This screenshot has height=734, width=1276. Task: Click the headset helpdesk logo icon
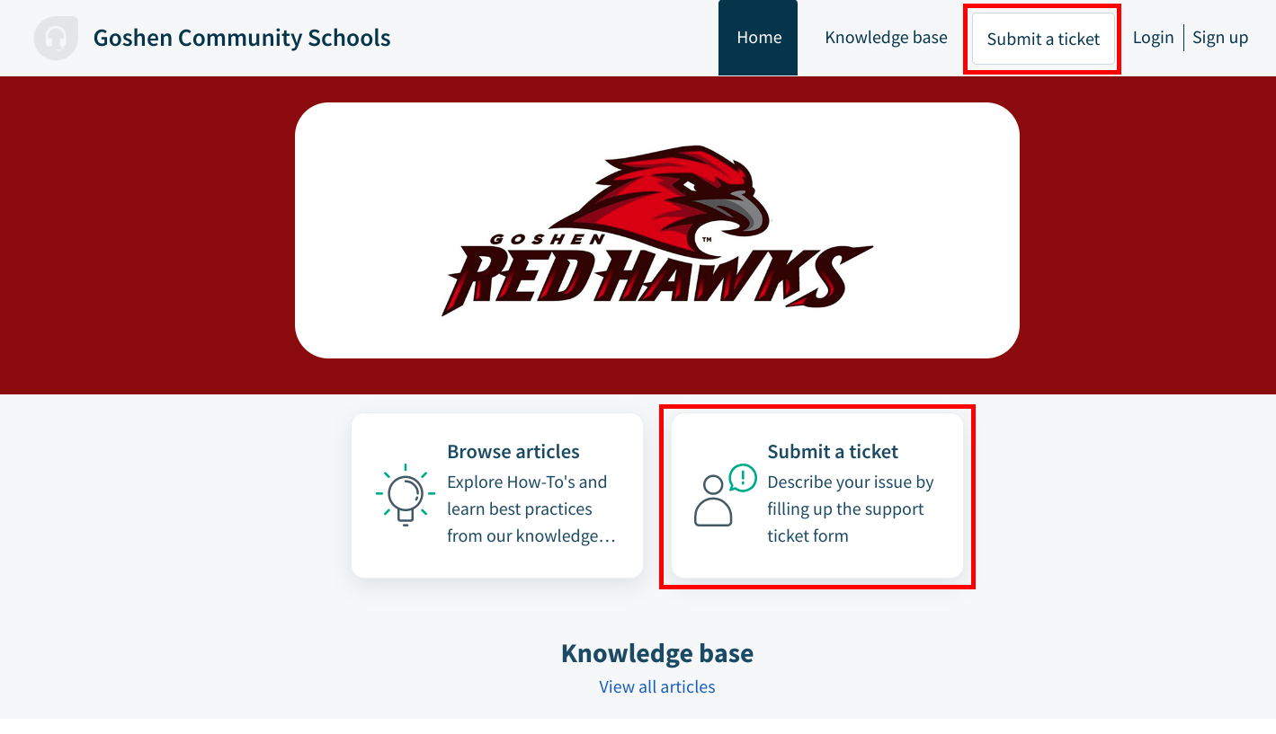tap(56, 38)
